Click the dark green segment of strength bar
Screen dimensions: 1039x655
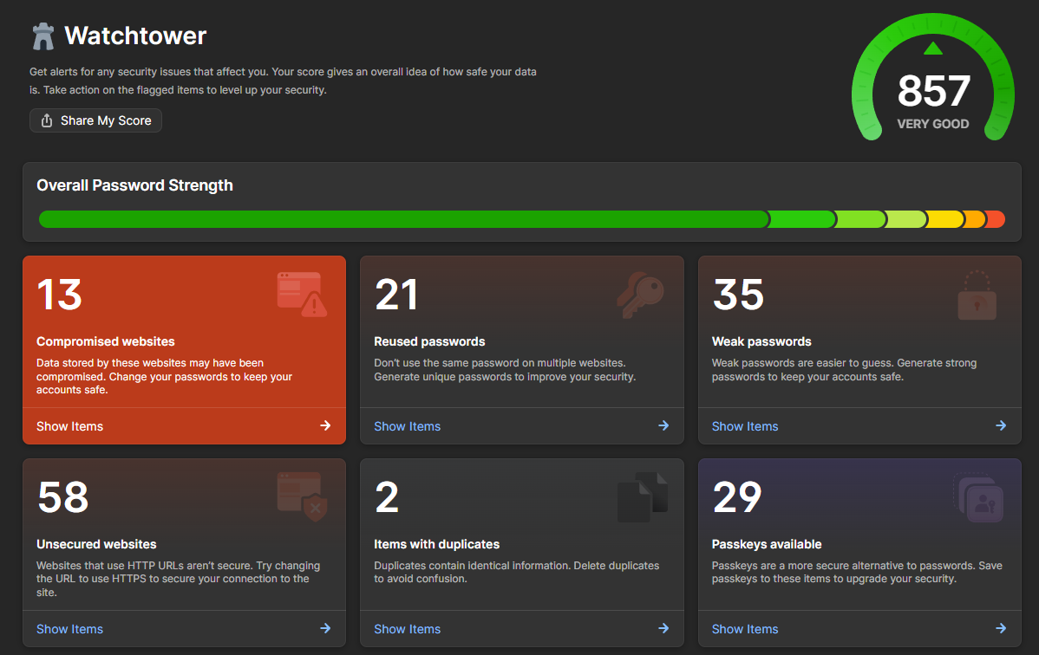(403, 219)
